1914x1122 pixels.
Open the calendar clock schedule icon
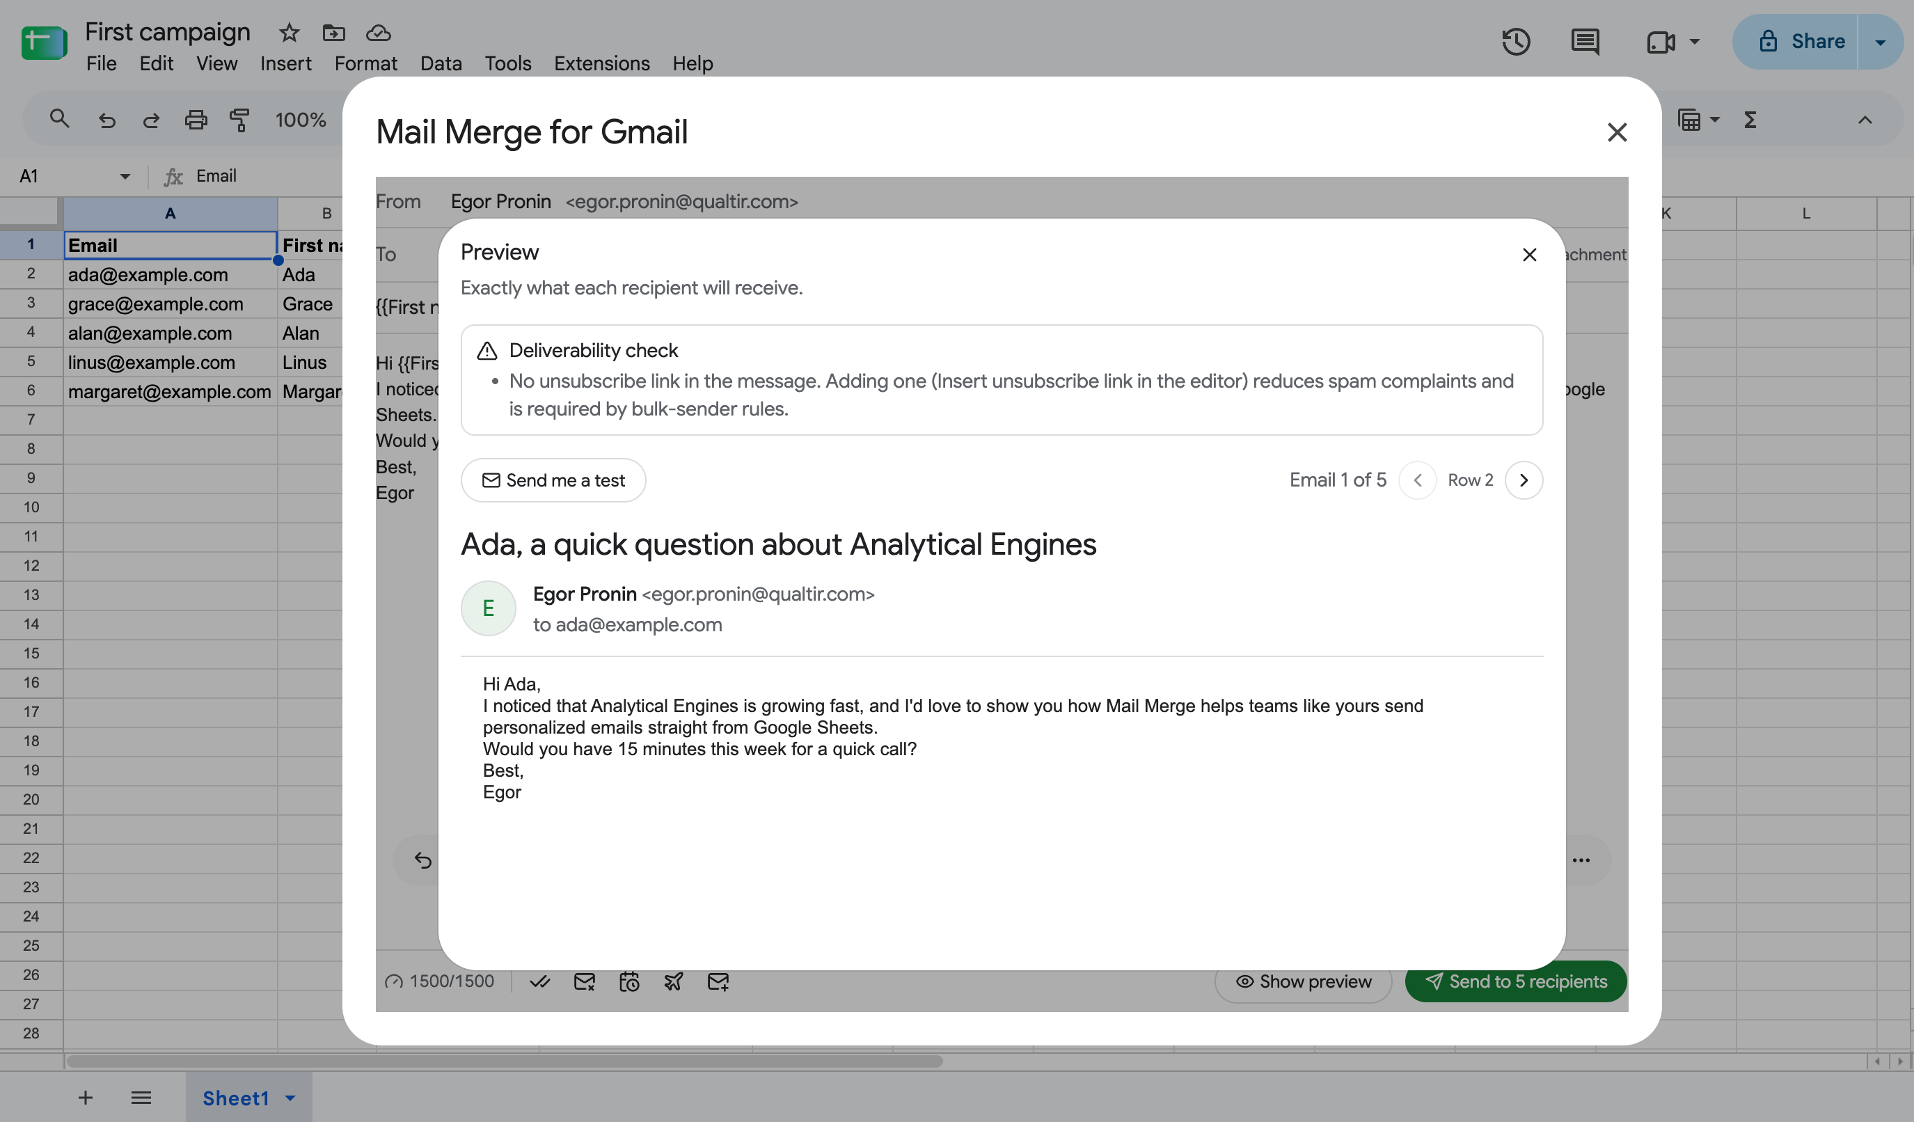click(x=629, y=981)
